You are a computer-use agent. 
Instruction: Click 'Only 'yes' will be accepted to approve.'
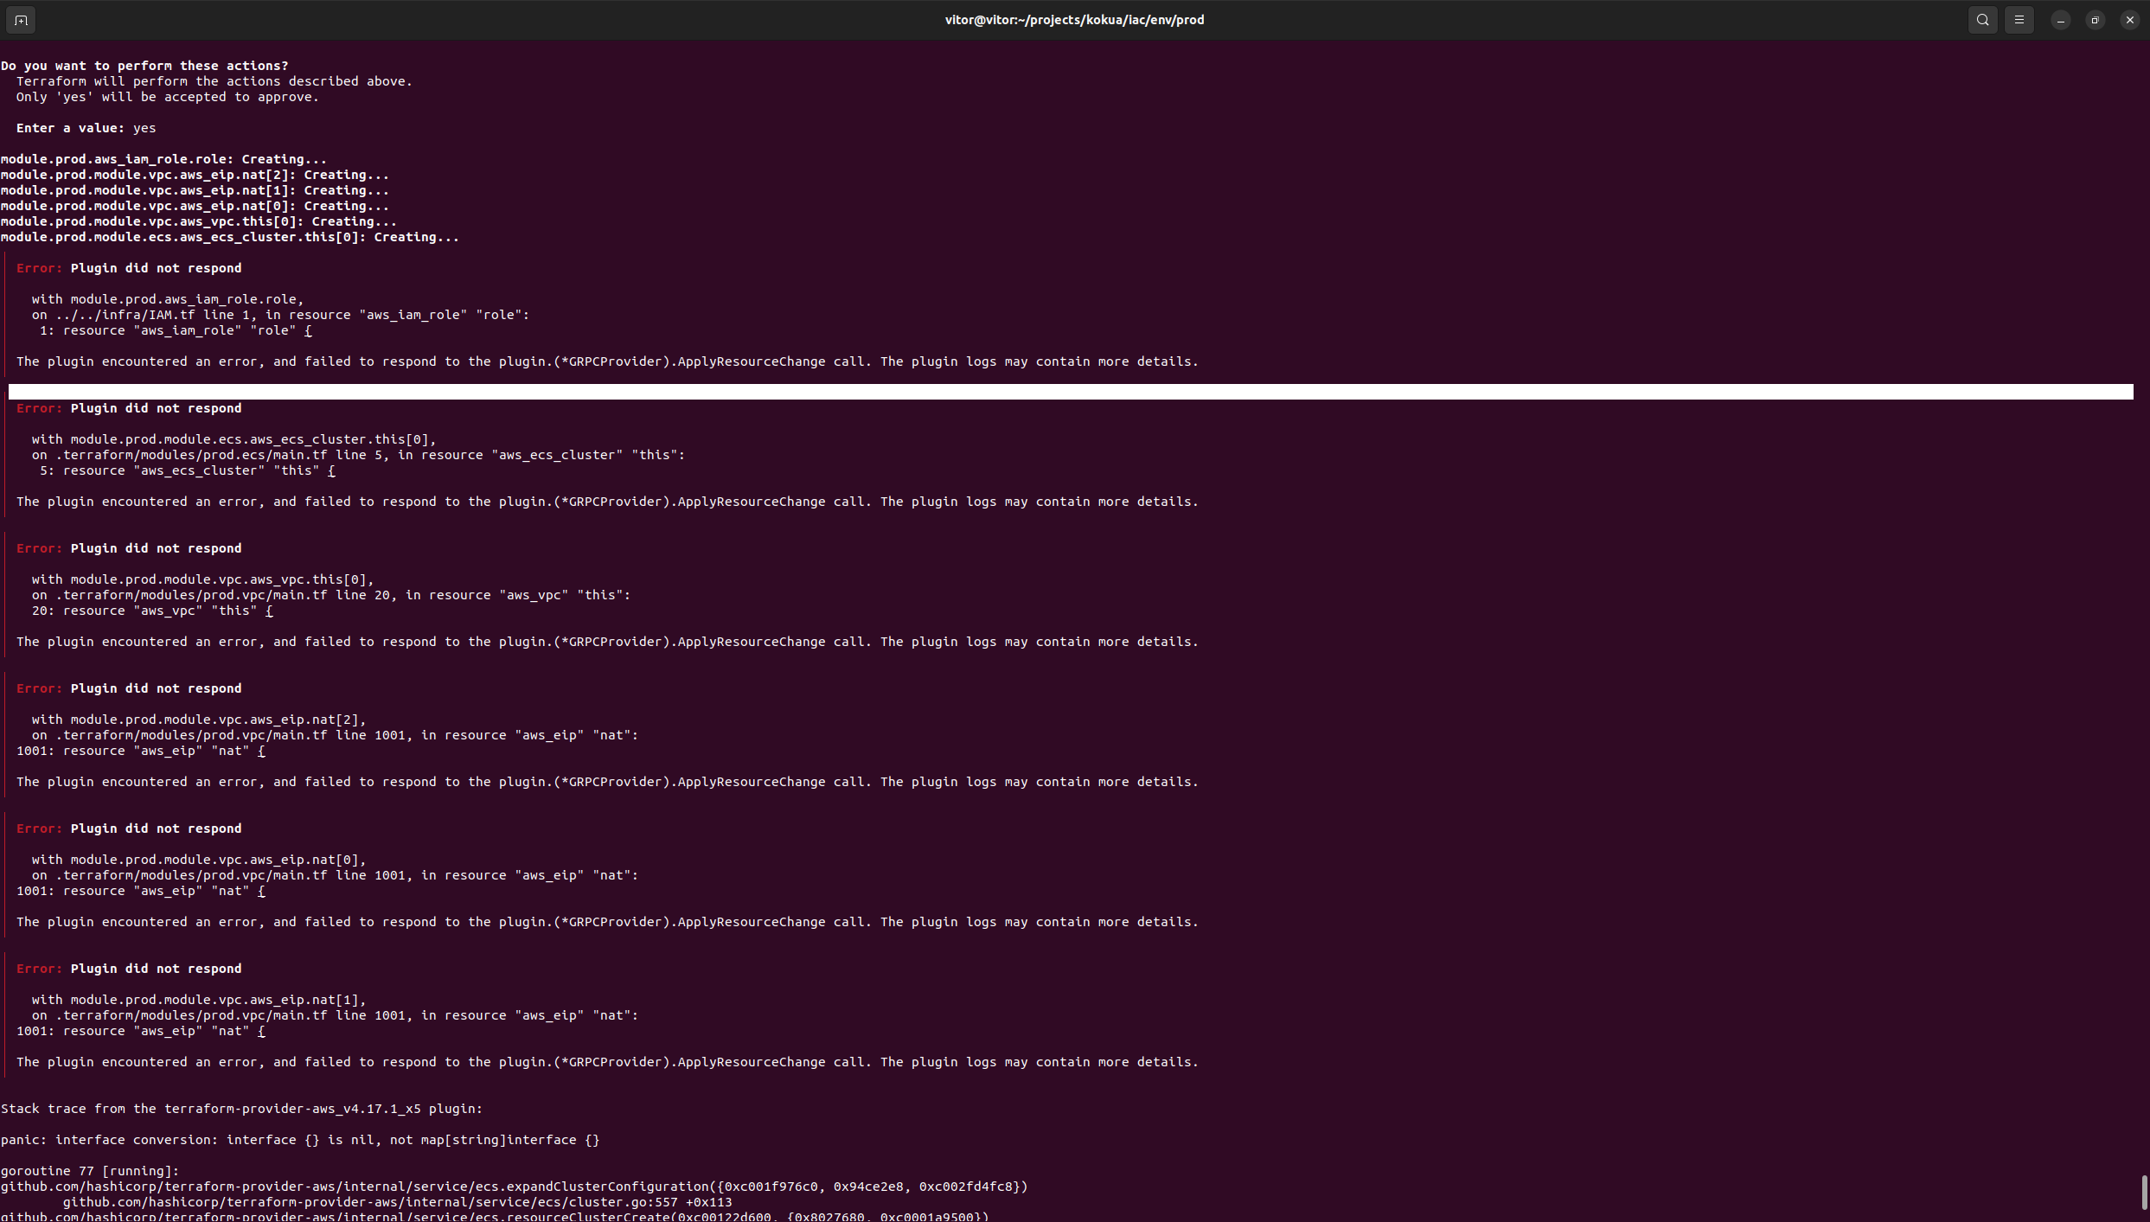[x=168, y=97]
